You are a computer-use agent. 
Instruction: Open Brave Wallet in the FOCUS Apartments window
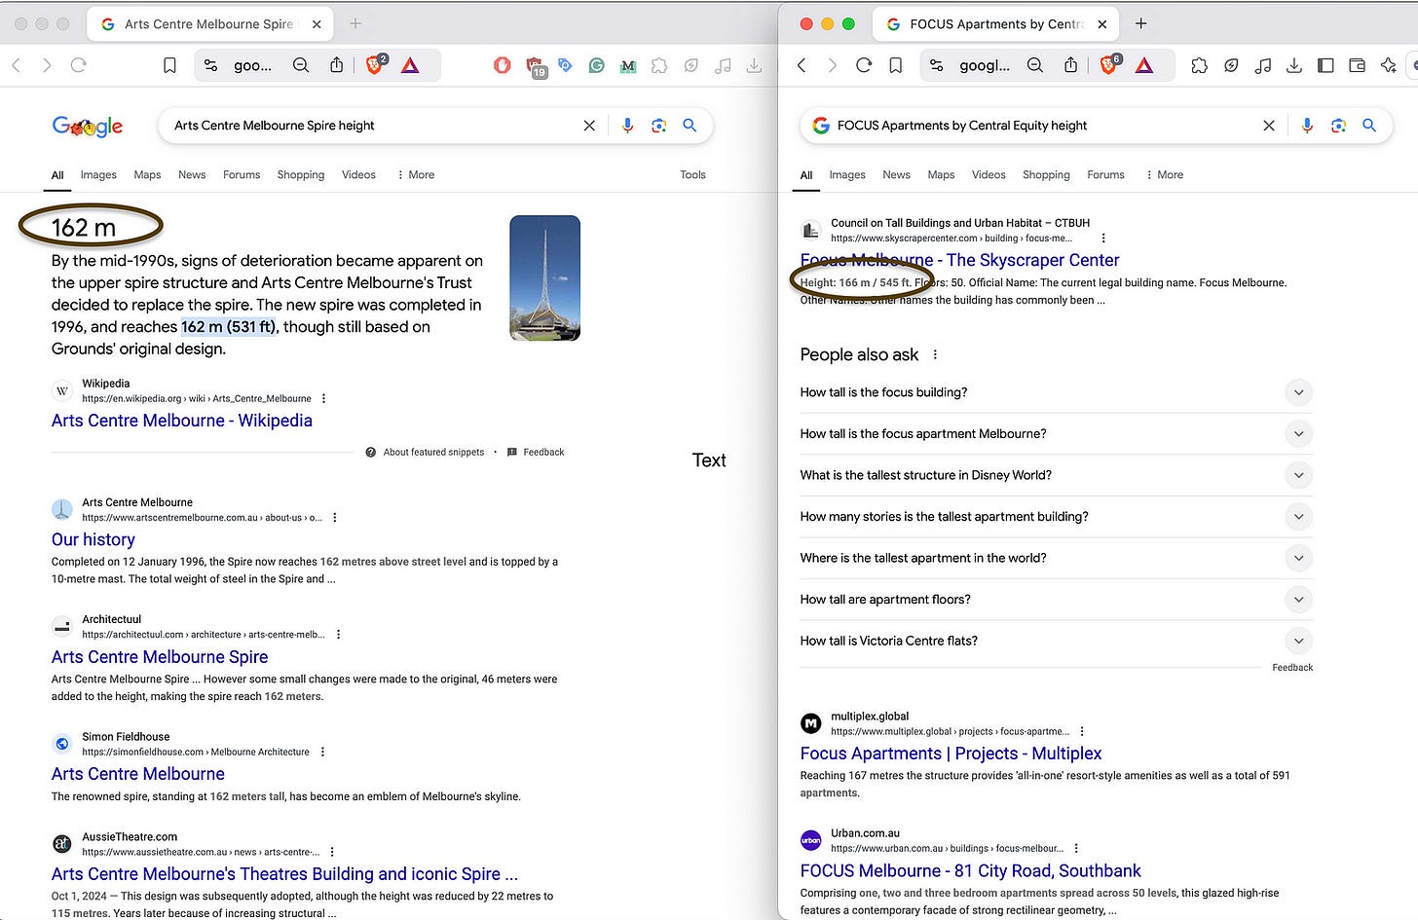(x=1357, y=65)
